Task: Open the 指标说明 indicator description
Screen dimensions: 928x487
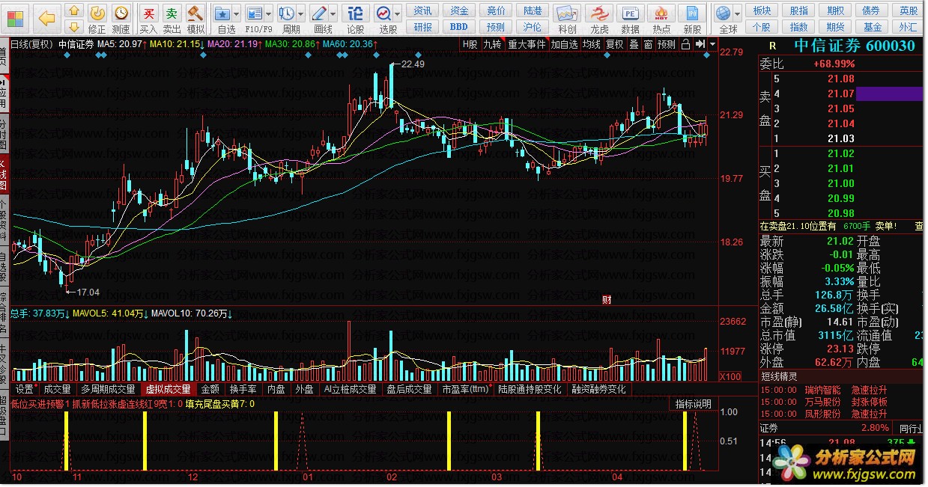Action: [x=694, y=404]
